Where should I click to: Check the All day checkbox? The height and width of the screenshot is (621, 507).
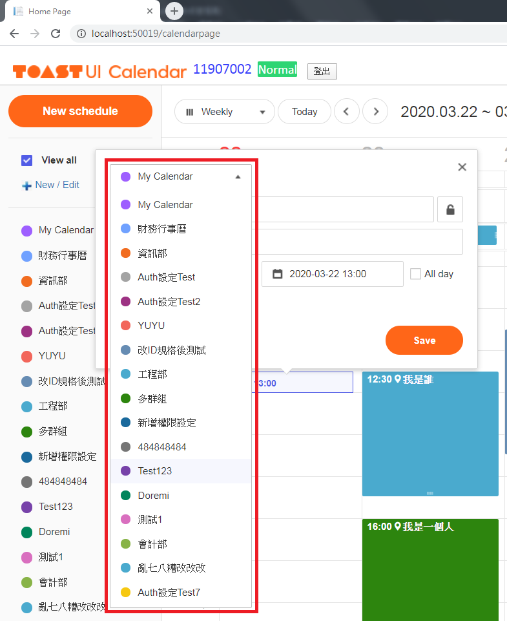[415, 274]
